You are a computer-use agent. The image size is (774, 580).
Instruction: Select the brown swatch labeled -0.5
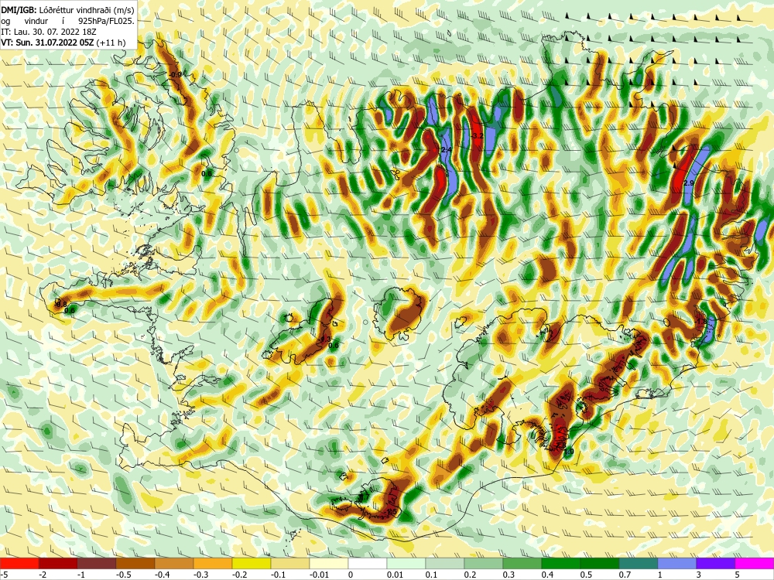pos(135,563)
